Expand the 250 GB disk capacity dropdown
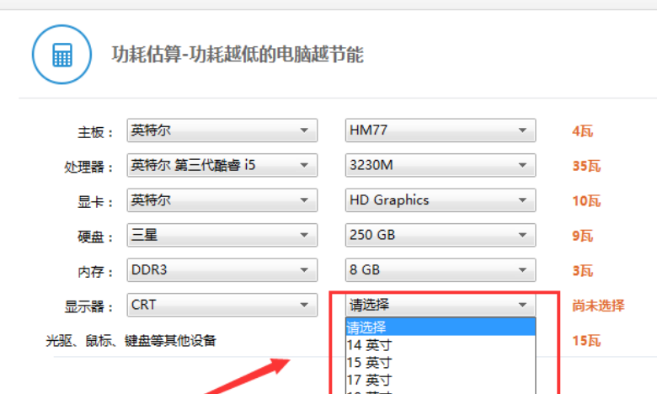Viewport: 657px width, 394px height. (x=440, y=235)
